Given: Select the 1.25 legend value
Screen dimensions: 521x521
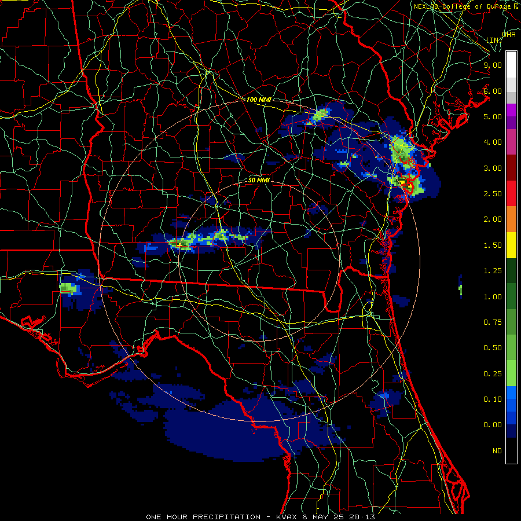Looking at the screenshot, I should (493, 271).
